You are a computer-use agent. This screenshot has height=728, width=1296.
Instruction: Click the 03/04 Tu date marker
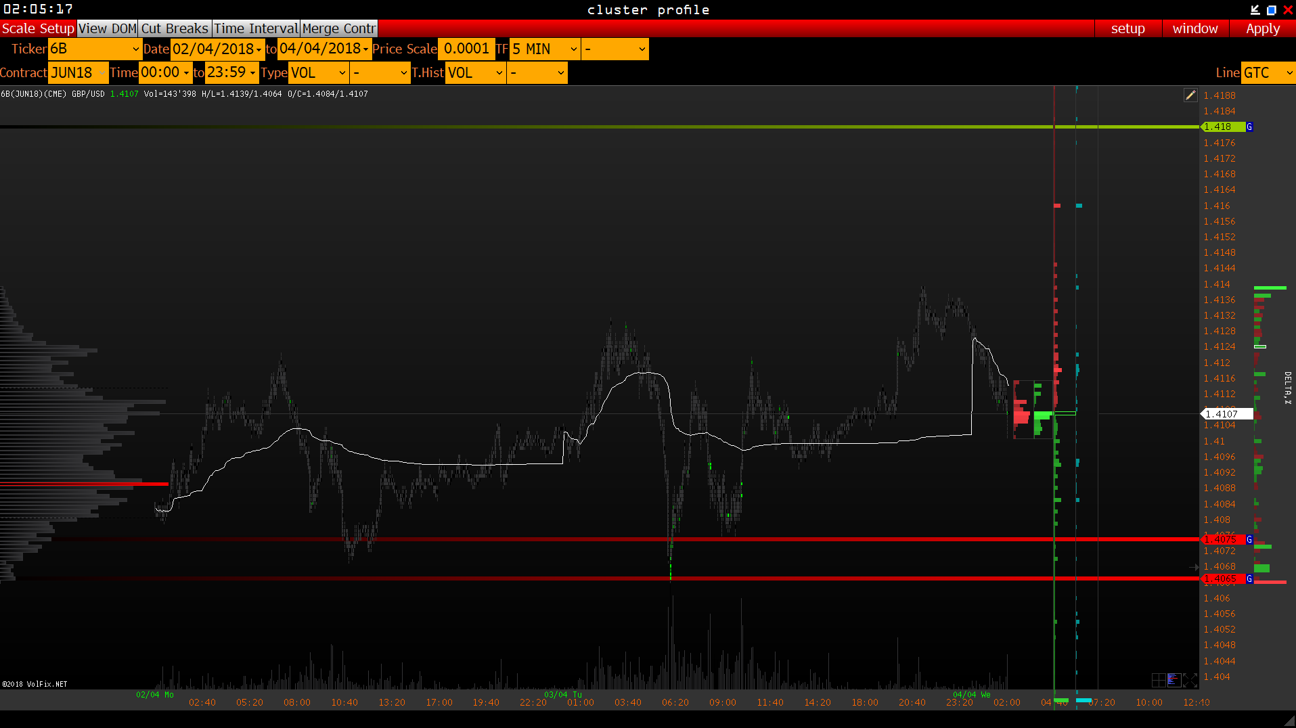click(563, 695)
